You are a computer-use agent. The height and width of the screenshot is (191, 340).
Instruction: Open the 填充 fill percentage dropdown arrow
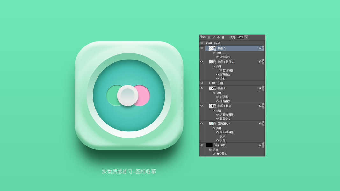coord(246,37)
